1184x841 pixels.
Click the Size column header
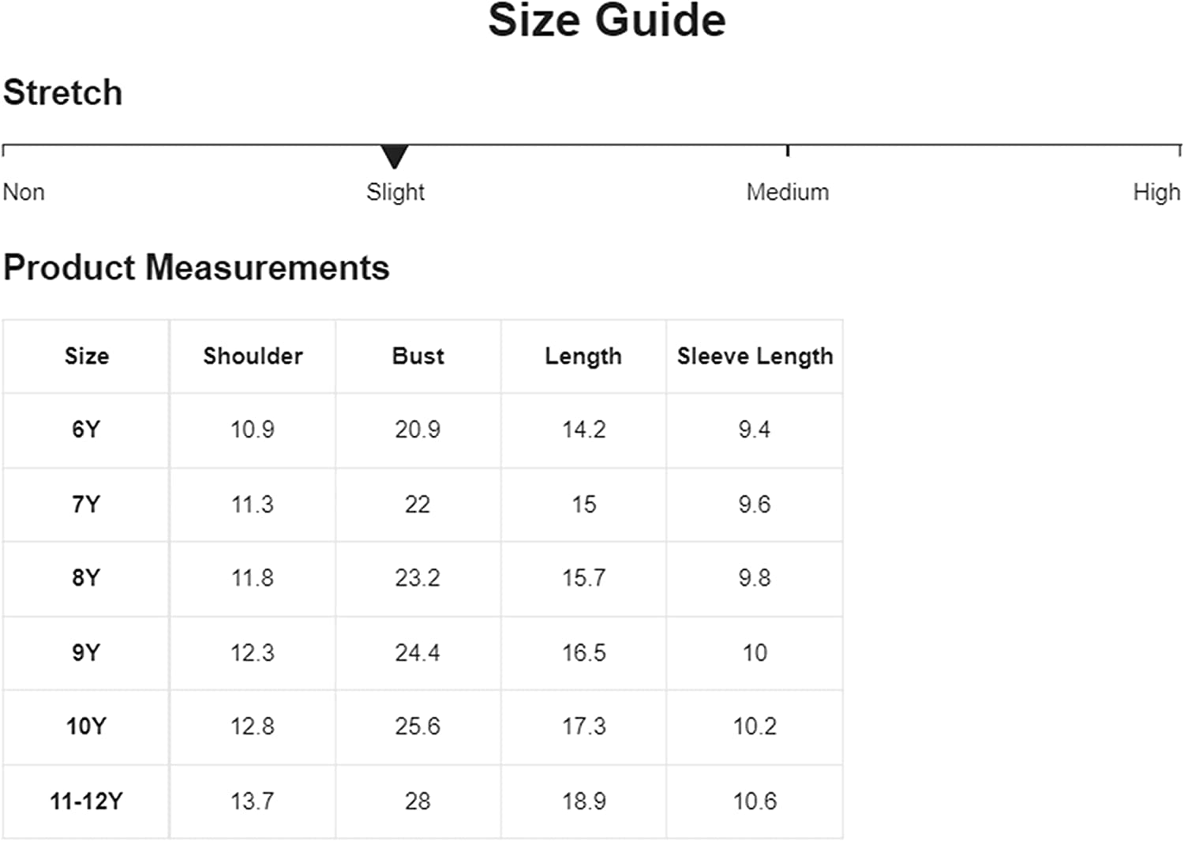[87, 356]
